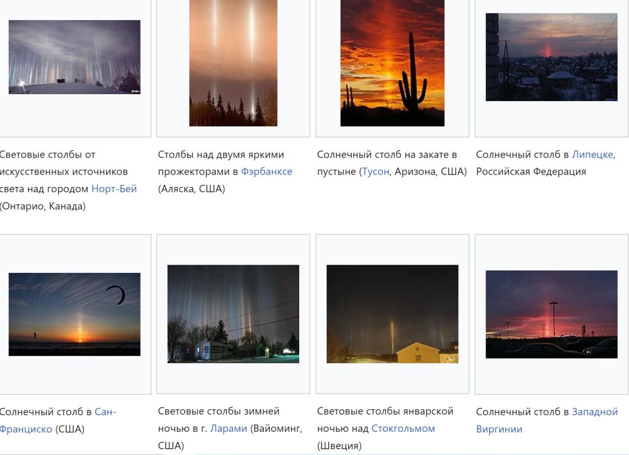Click the Тусон link
Screen dimensions: 629x455
pyautogui.click(x=375, y=172)
